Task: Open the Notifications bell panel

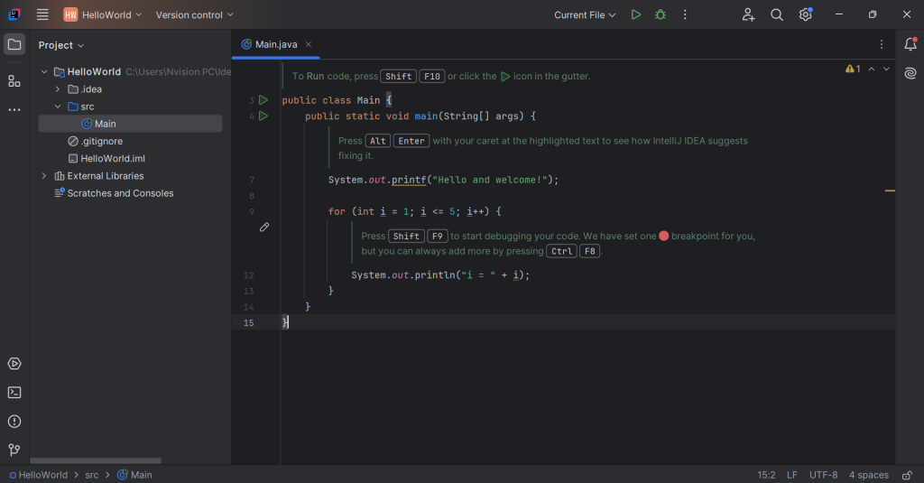Action: 910,44
